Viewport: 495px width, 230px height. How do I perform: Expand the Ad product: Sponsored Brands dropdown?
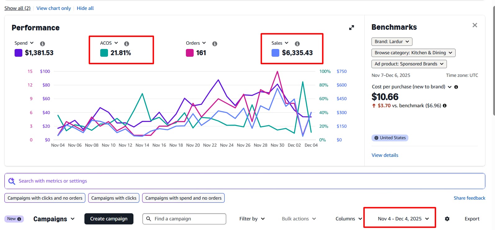pos(409,64)
